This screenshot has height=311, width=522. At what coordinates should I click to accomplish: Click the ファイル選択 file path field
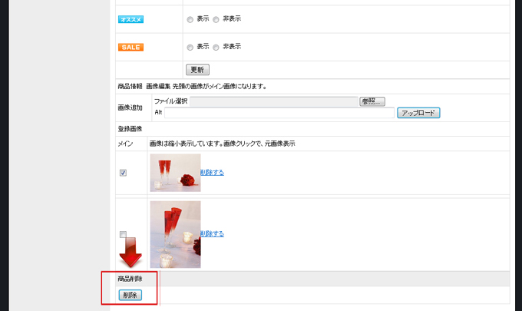click(274, 101)
